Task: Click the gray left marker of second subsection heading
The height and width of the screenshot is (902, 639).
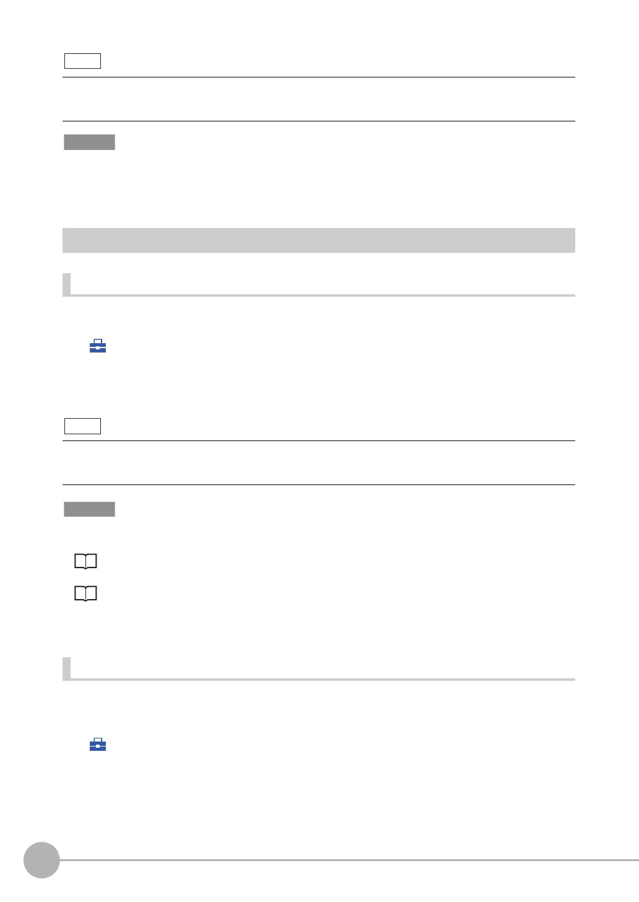Action: [x=66, y=669]
